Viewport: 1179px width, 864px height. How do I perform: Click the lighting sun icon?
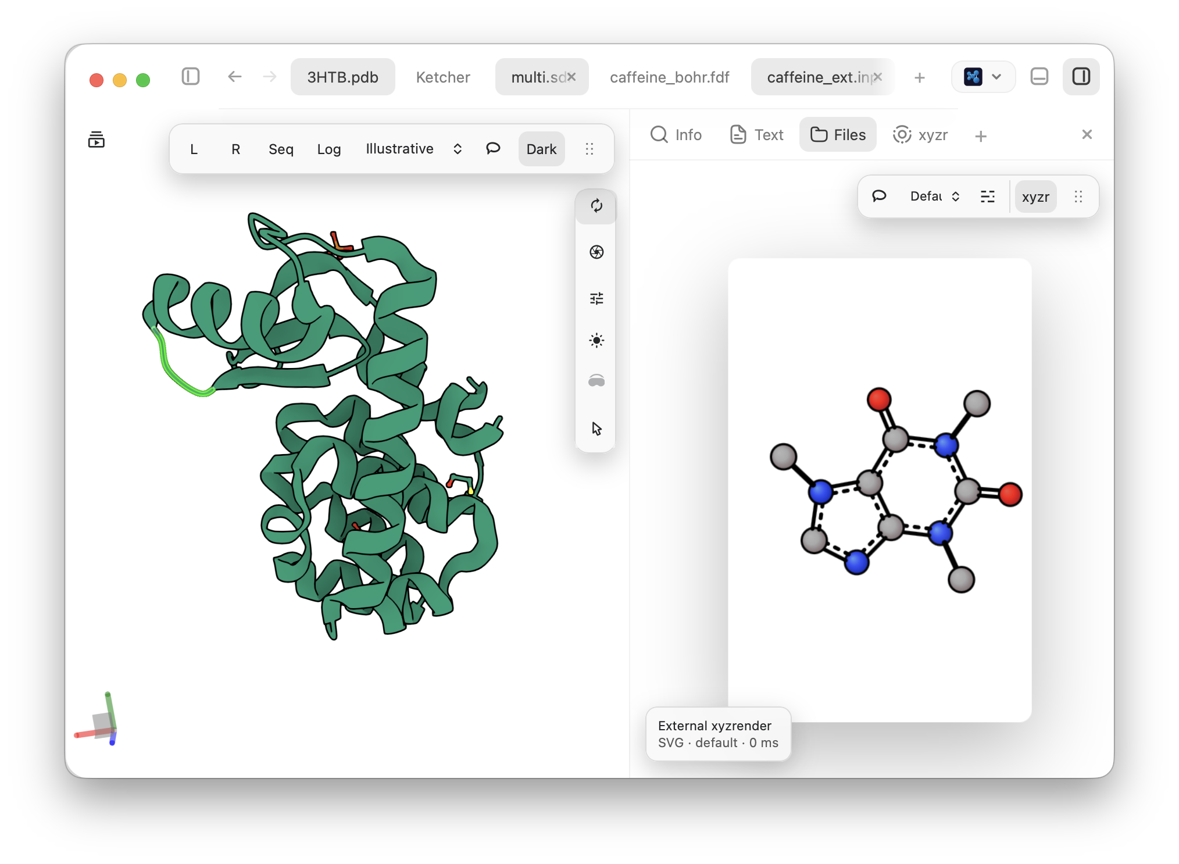[596, 340]
